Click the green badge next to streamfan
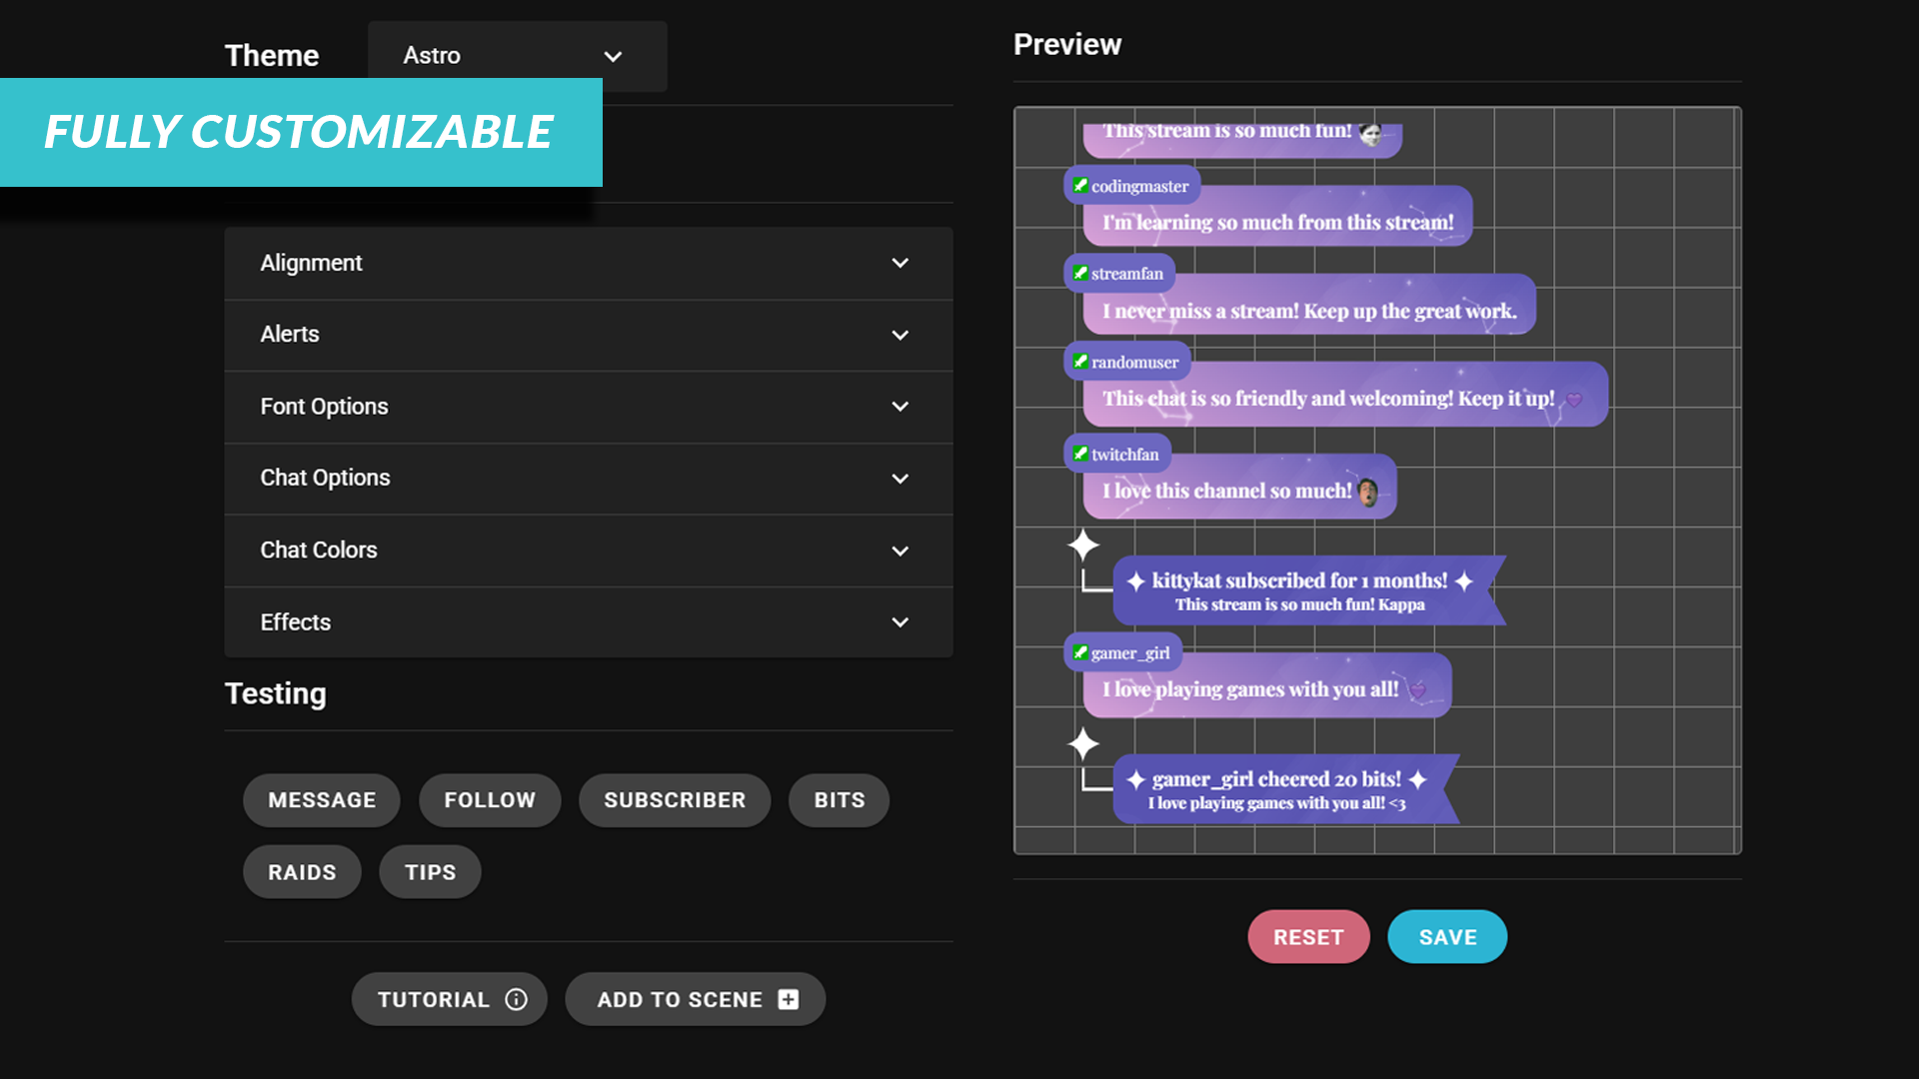This screenshot has width=1919, height=1079. (x=1080, y=272)
